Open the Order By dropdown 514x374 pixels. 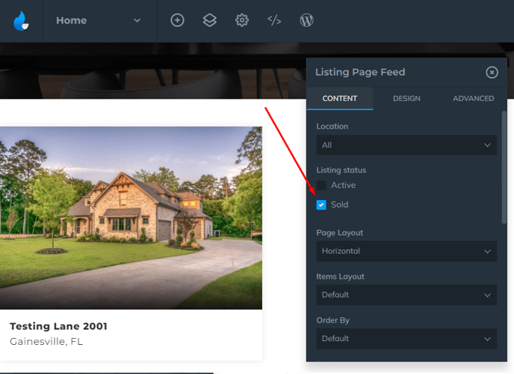point(406,339)
